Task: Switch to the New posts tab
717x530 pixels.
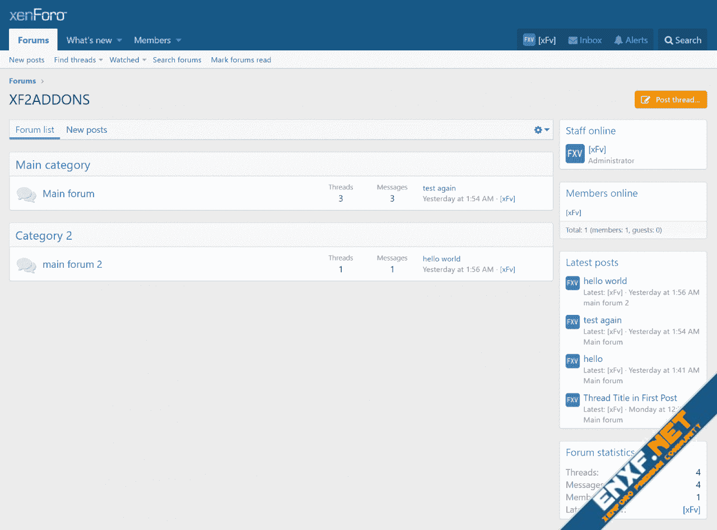Action: pos(86,130)
